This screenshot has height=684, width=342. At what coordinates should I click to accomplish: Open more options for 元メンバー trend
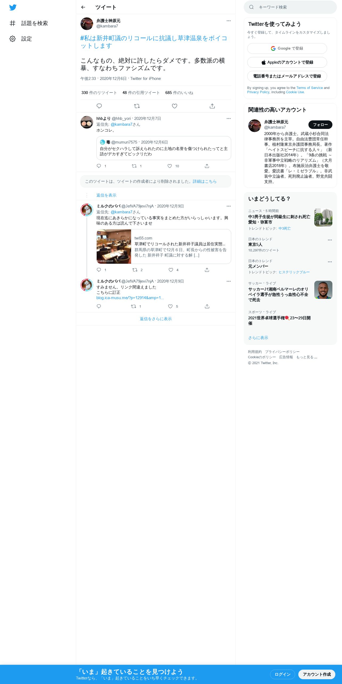coord(330,262)
